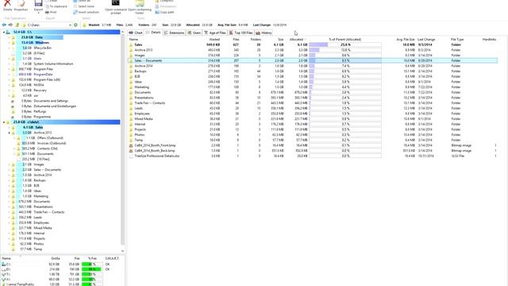Select the Sales row in details list

pos(313,44)
